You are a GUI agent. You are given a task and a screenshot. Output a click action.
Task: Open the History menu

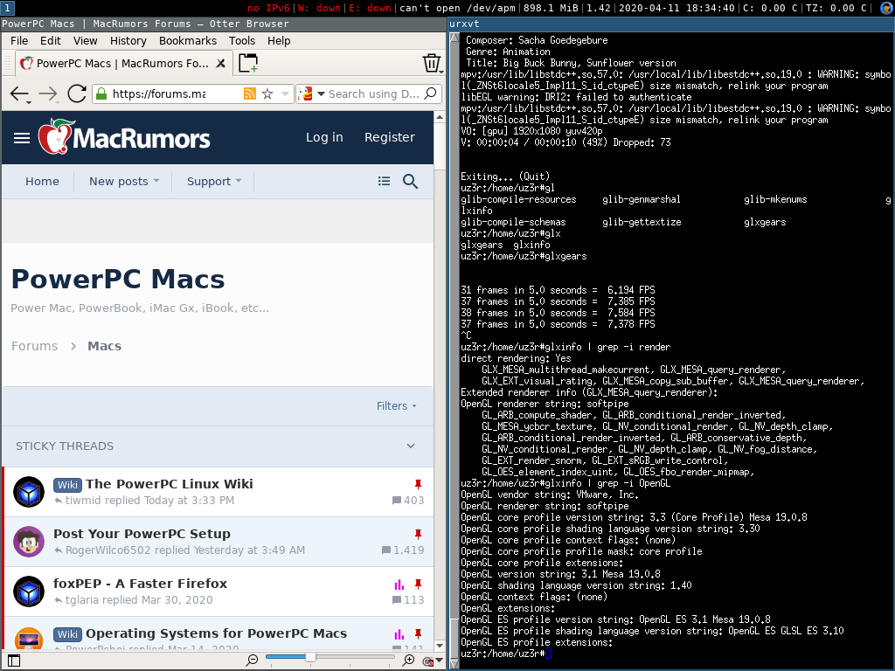tap(128, 40)
